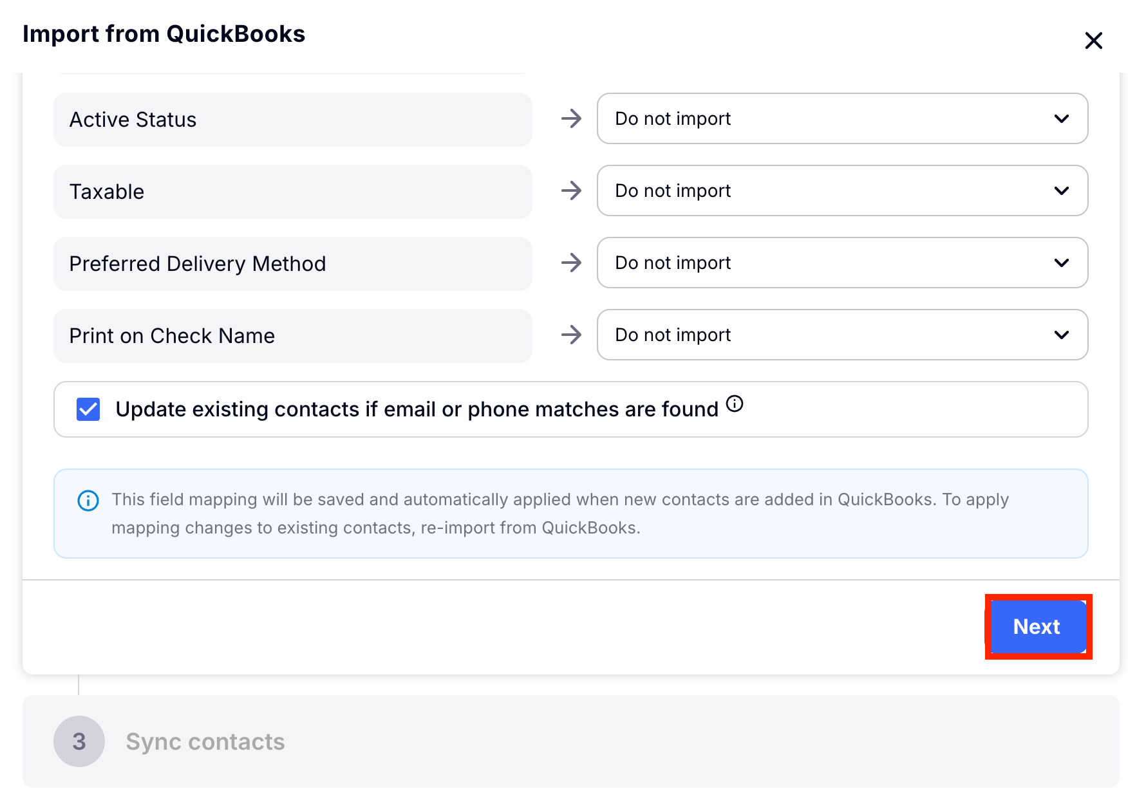Click the blue info icon in mapping notice
1146x807 pixels.
[x=88, y=501]
